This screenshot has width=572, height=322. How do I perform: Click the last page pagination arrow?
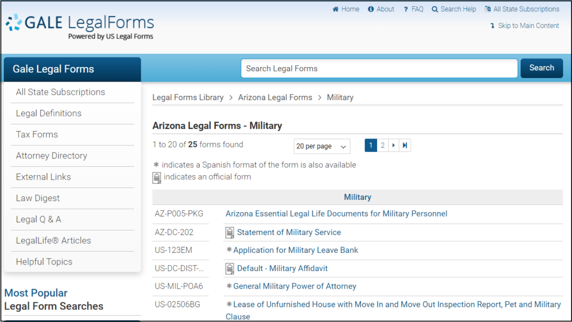click(x=404, y=145)
